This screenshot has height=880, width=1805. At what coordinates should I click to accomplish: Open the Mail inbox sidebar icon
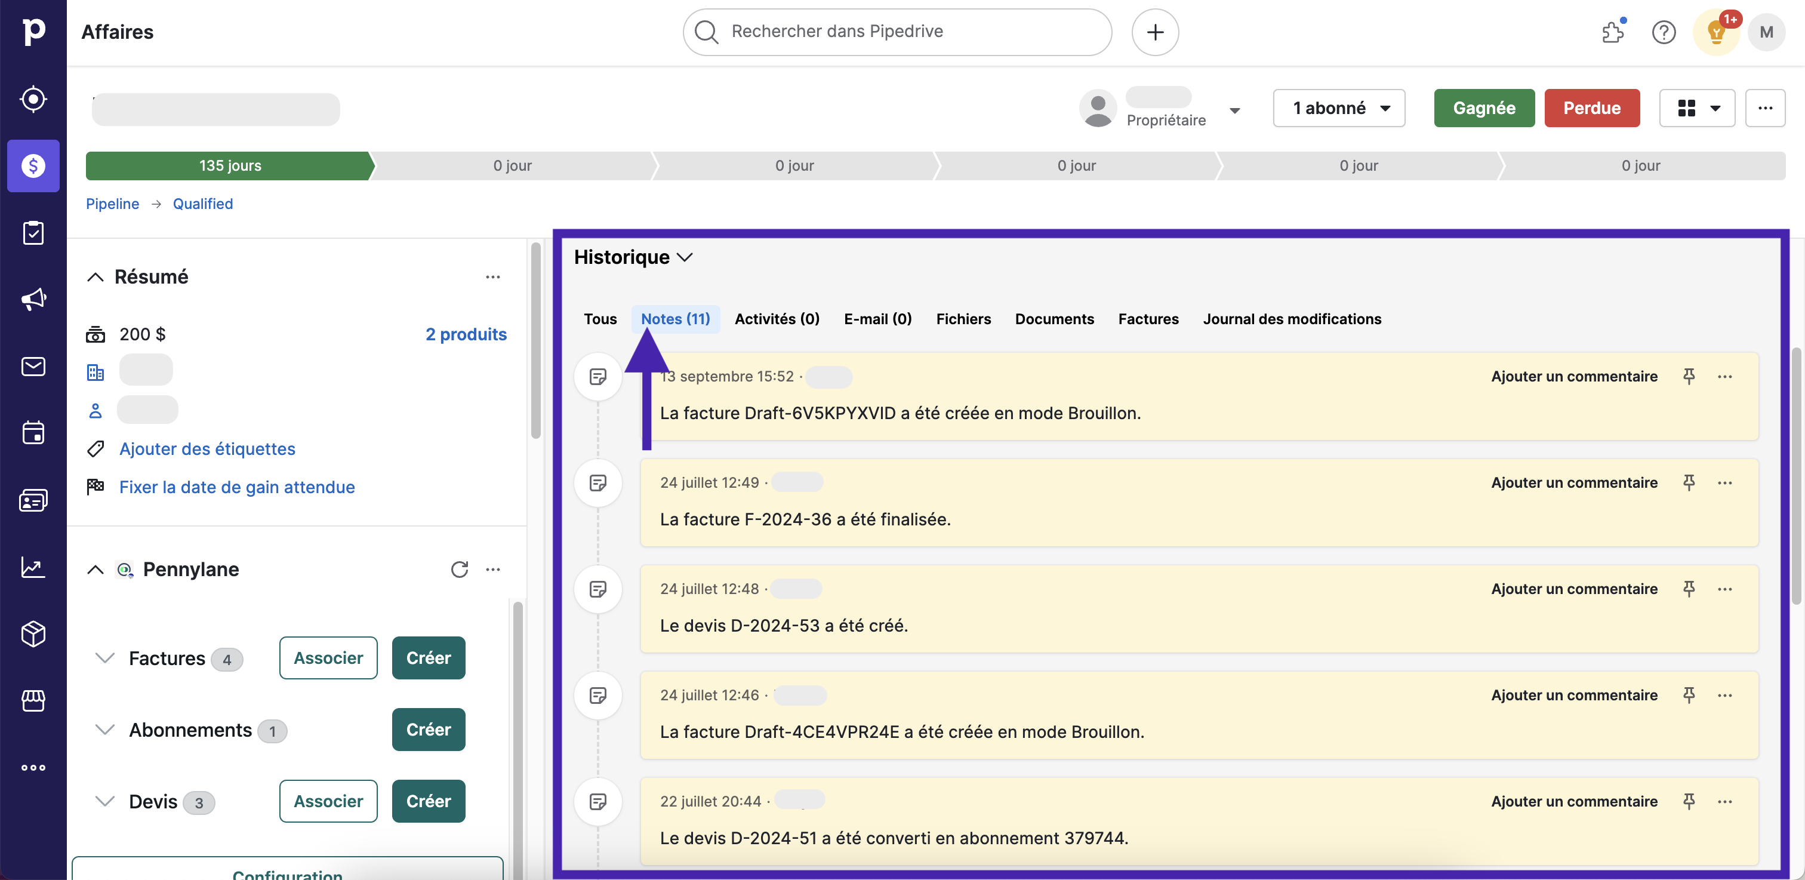(33, 367)
